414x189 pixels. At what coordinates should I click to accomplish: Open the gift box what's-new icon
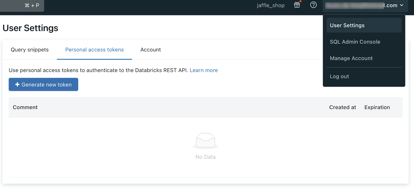pyautogui.click(x=297, y=5)
